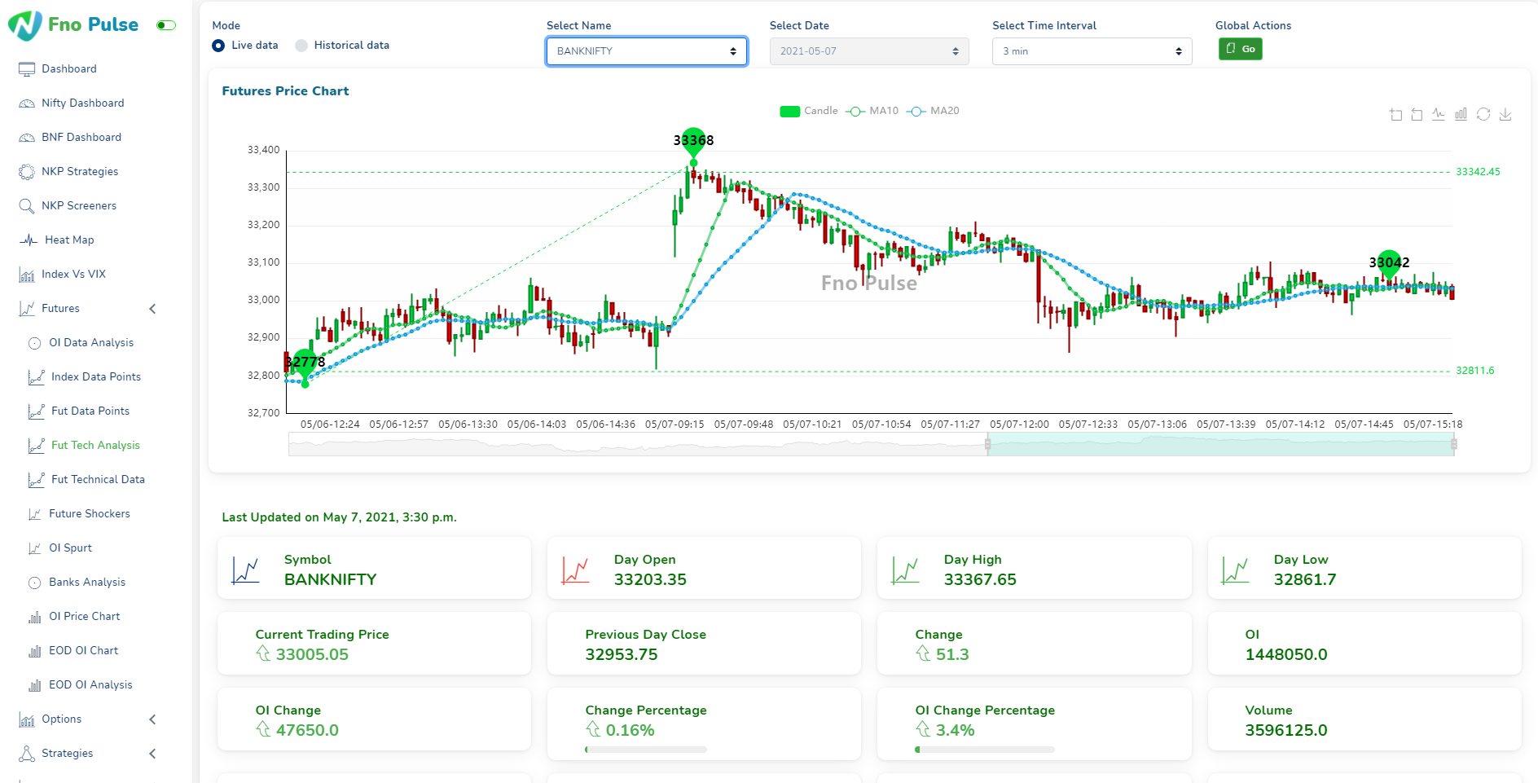Go to BNF Dashboard
This screenshot has width=1538, height=783.
tap(81, 138)
